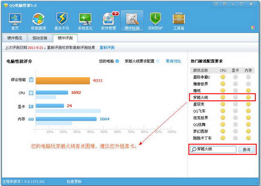The height and width of the screenshot is (186, 261).
Task: Click the 硬件检测 toolbar icon
Action: pos(132,21)
